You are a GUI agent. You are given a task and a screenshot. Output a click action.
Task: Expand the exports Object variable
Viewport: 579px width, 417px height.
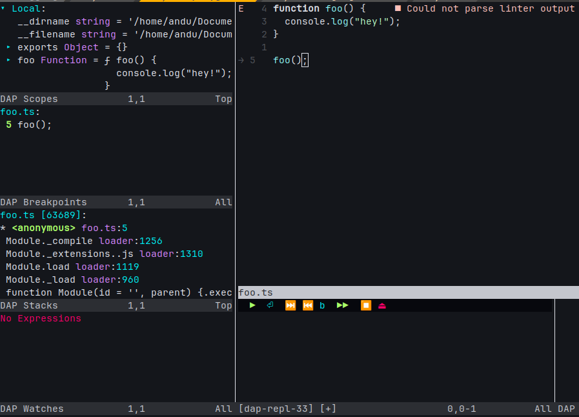[8, 47]
